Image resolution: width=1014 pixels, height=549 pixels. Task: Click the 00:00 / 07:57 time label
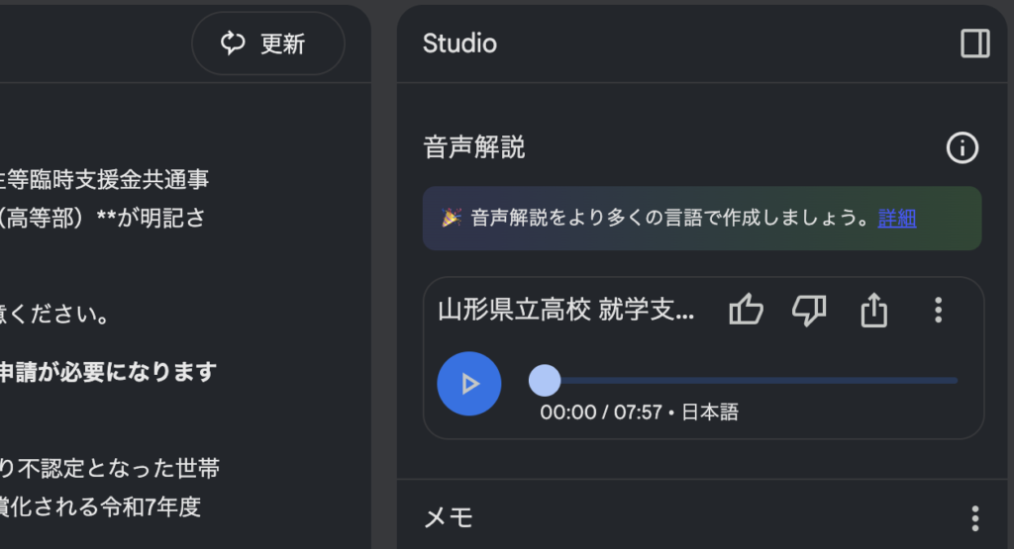point(600,412)
